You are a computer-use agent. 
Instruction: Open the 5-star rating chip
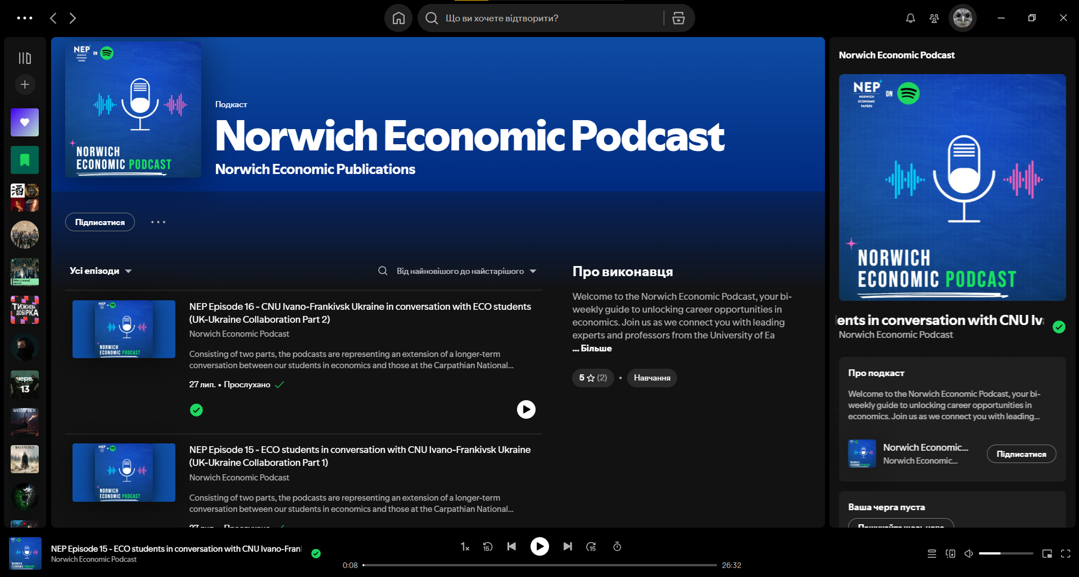(593, 378)
